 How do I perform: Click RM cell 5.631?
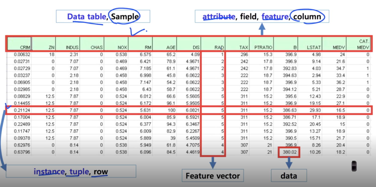[x=145, y=110]
